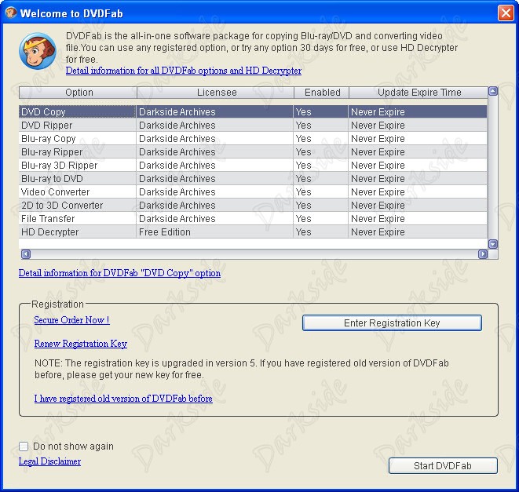Viewport: 519px width, 492px height.
Task: Select the Blu-ray Ripper row
Action: click(253, 152)
